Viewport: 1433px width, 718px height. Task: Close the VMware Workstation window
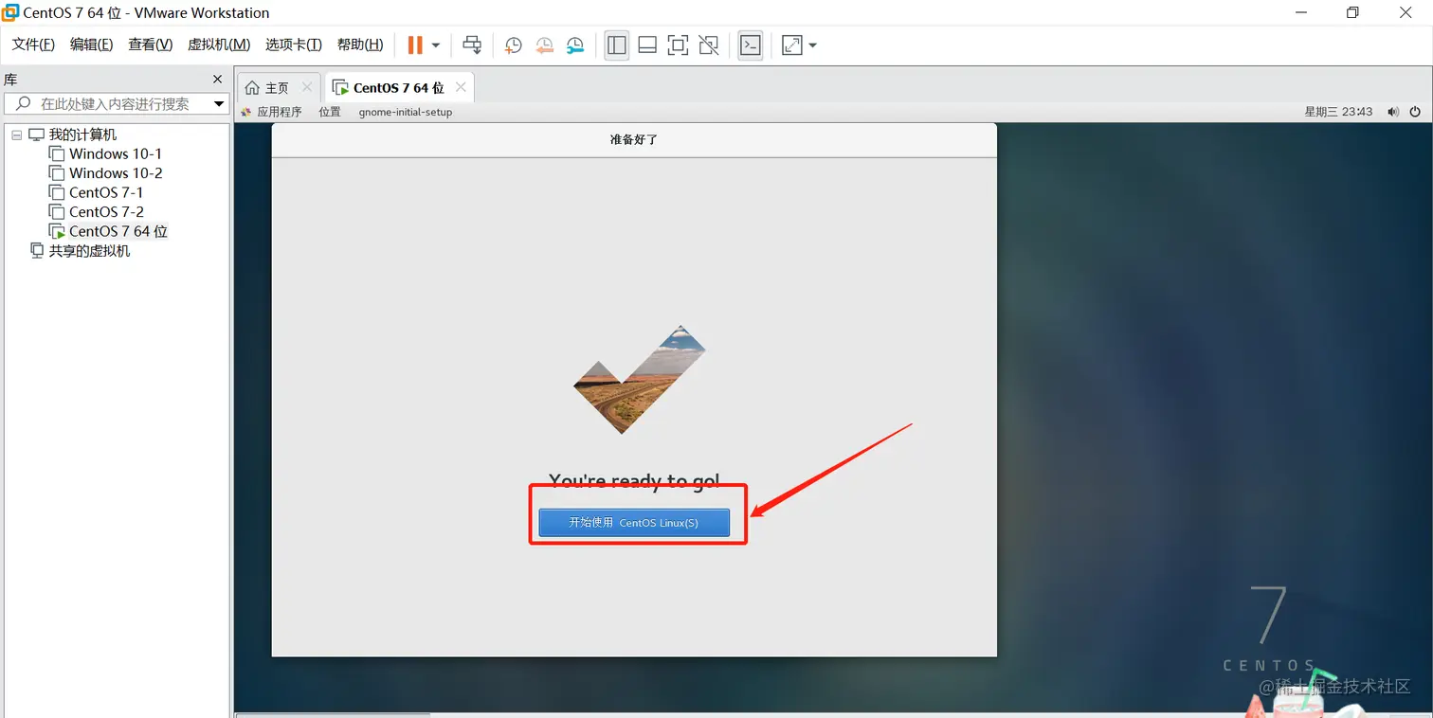pos(1406,12)
